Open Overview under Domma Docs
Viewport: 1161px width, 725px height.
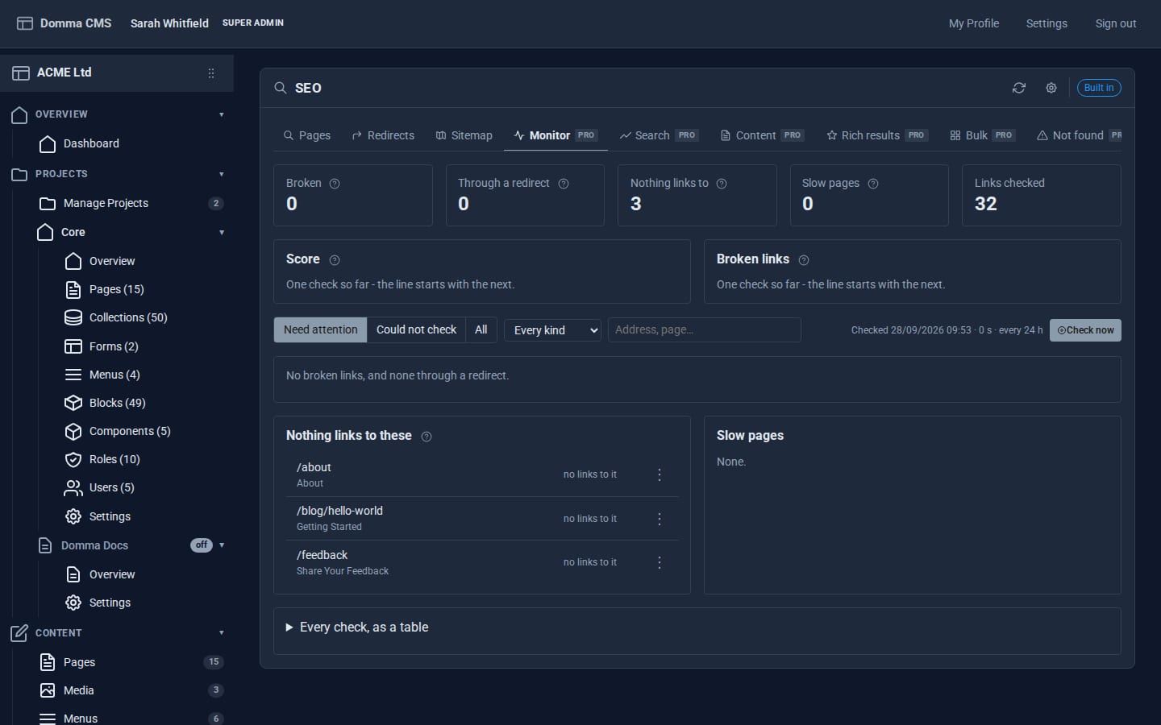[112, 574]
